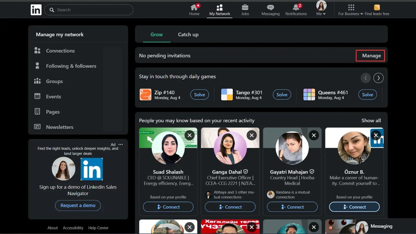
Task: Connect with Ganga Dahal
Action: point(230,207)
